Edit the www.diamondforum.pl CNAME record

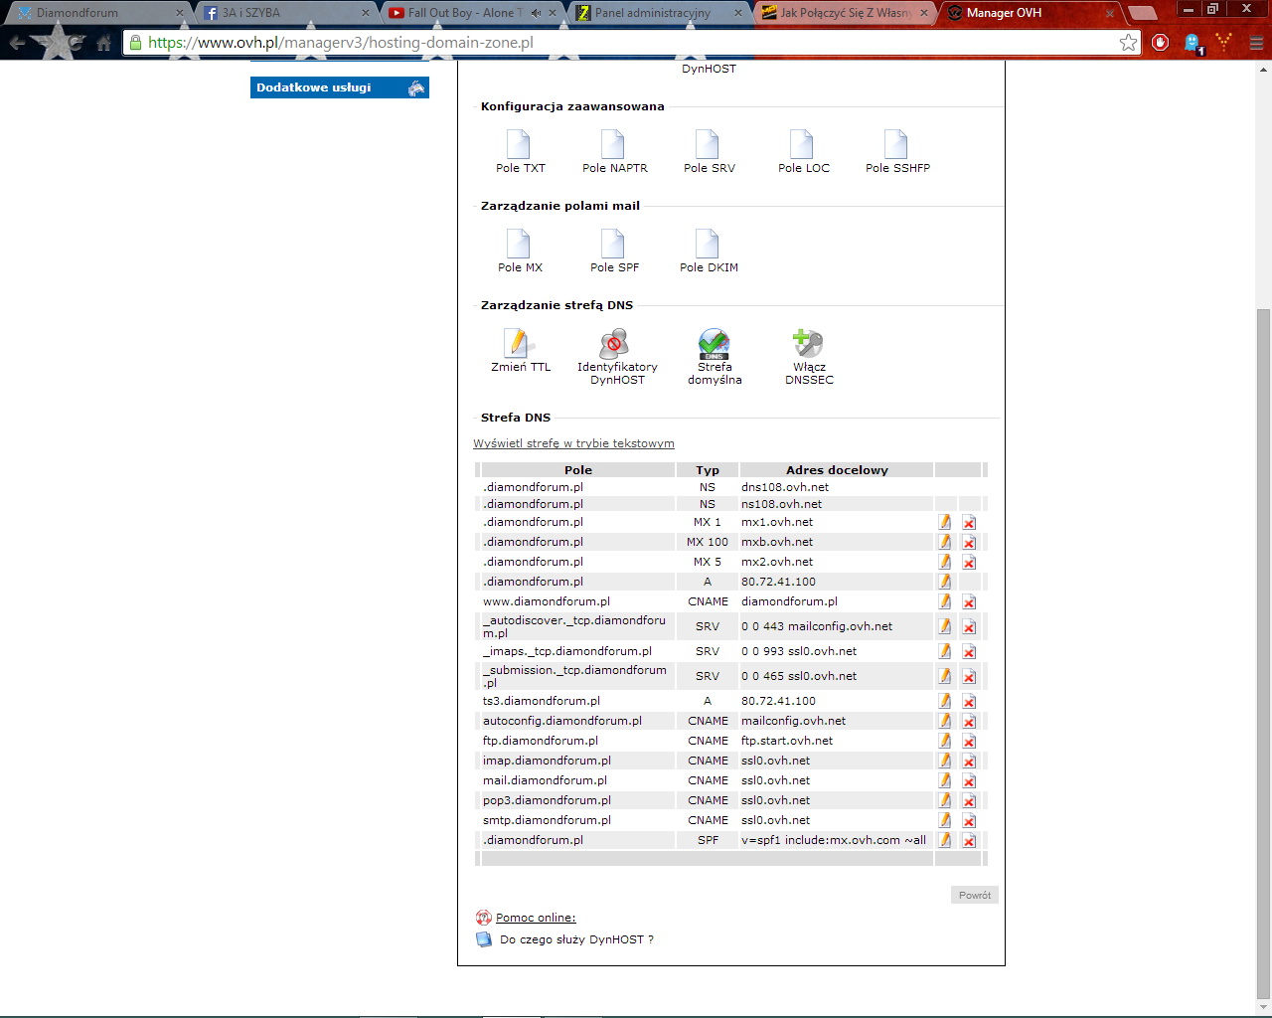point(945,601)
